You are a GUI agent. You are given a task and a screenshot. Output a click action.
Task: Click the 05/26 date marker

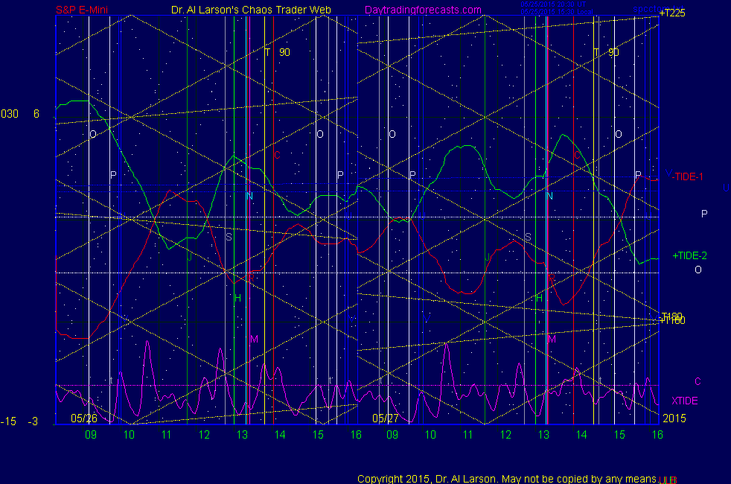tap(83, 418)
